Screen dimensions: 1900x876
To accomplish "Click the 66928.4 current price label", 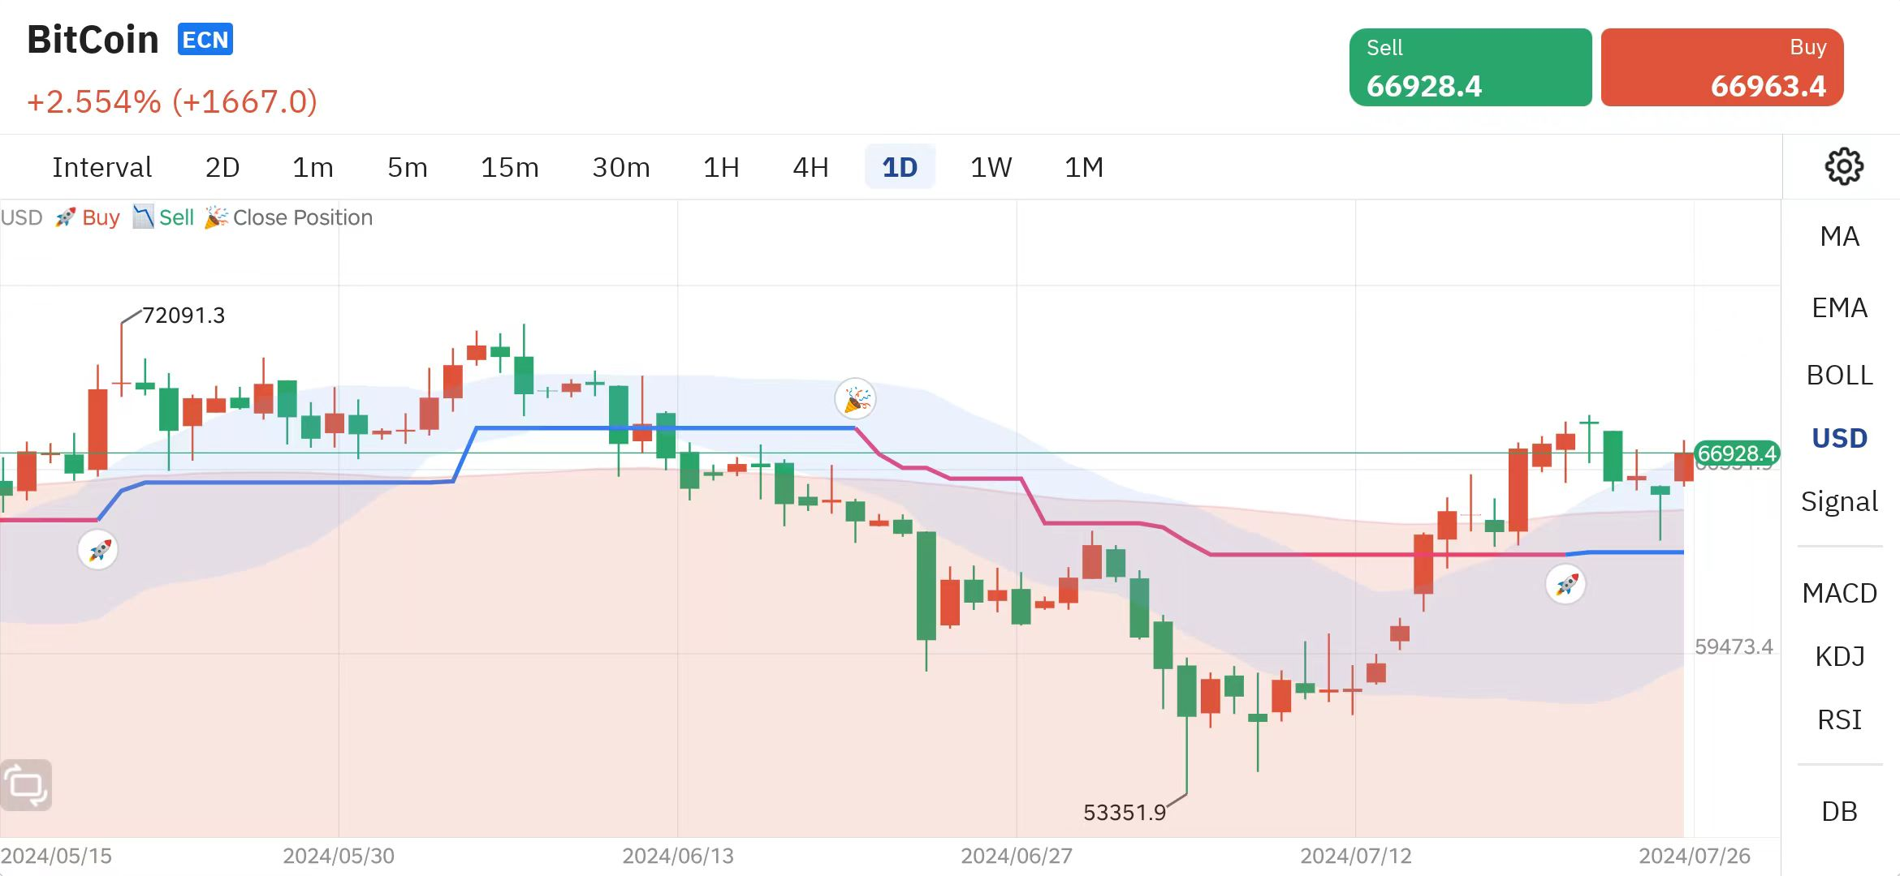I will pyautogui.click(x=1736, y=453).
